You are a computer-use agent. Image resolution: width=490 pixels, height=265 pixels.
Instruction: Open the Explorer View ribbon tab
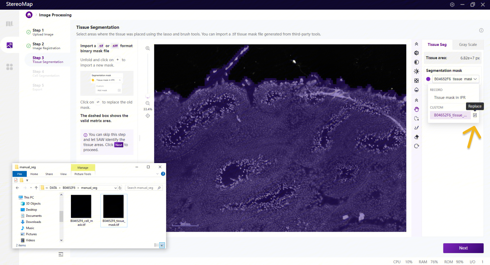tap(63, 174)
